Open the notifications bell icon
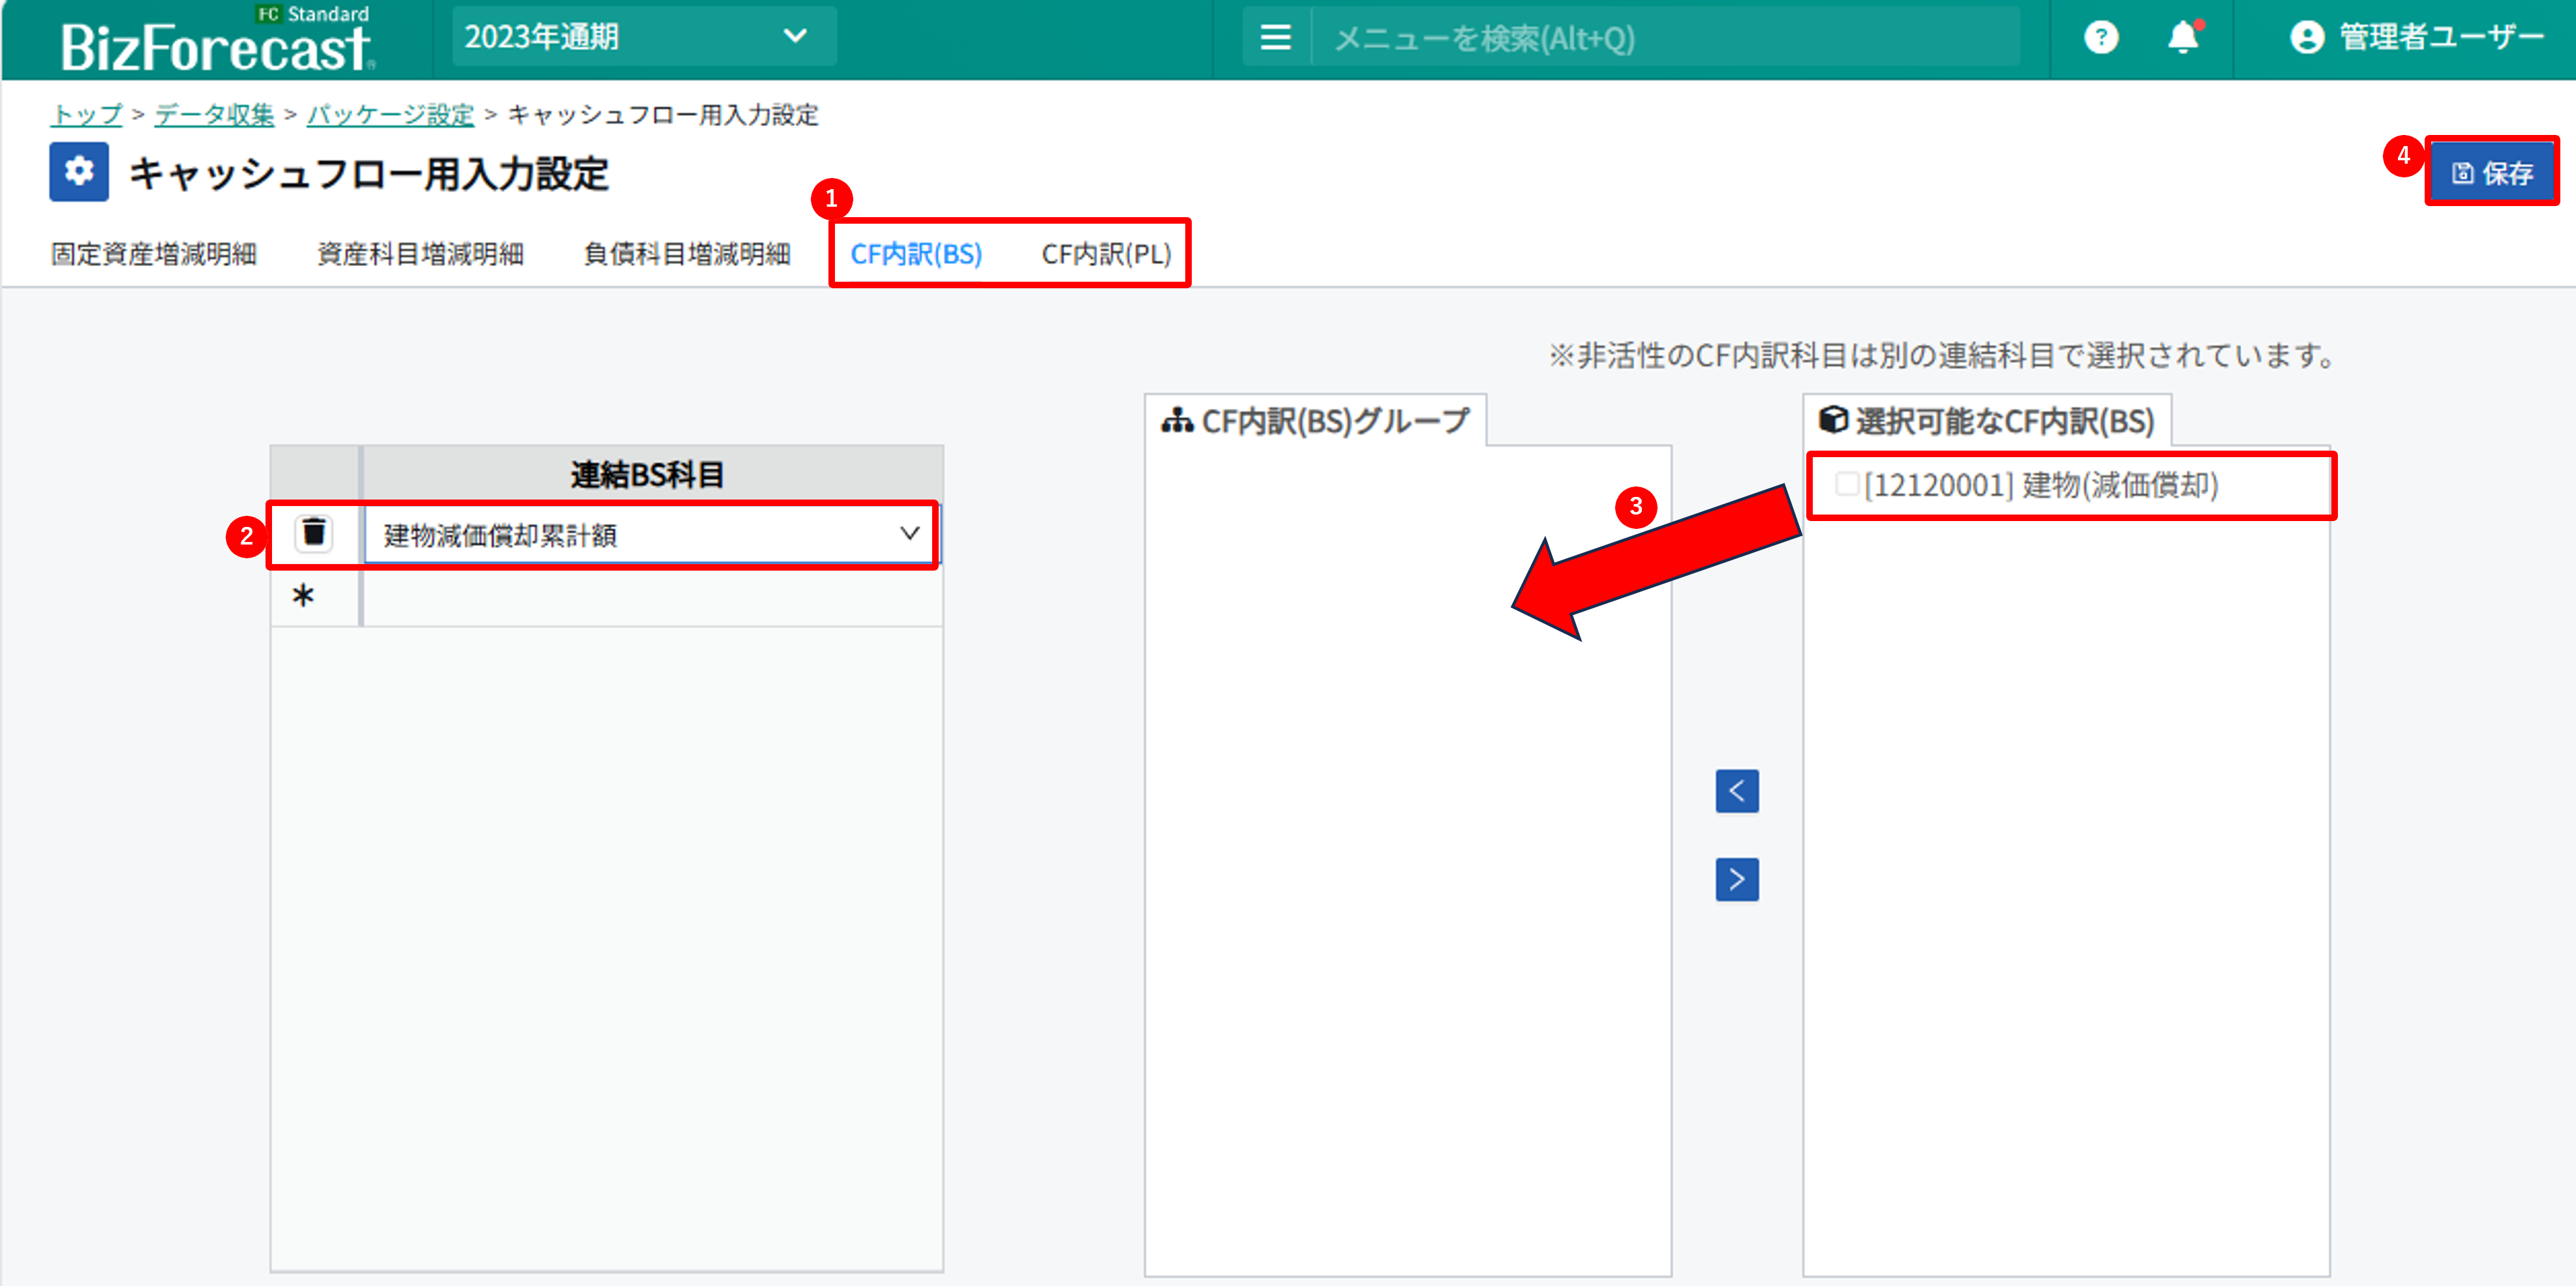Screen dimensions: 2576x1286 tap(2182, 38)
